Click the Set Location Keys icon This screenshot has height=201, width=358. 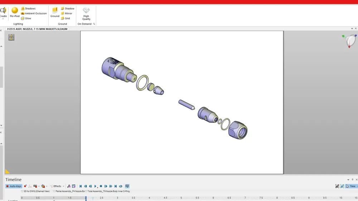[30, 186]
